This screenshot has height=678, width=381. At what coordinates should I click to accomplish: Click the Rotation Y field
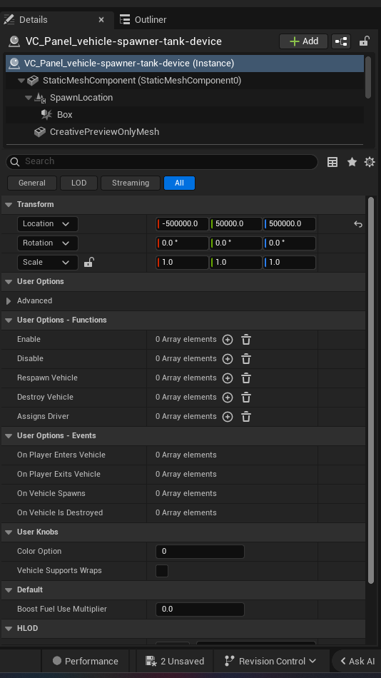tap(235, 243)
